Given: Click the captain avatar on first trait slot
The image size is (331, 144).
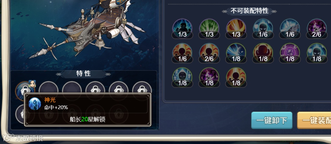Looking at the screenshot, I should point(32,83).
